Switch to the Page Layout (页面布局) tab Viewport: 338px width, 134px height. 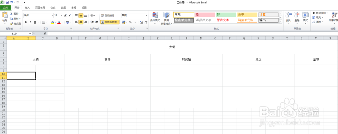click(40, 8)
